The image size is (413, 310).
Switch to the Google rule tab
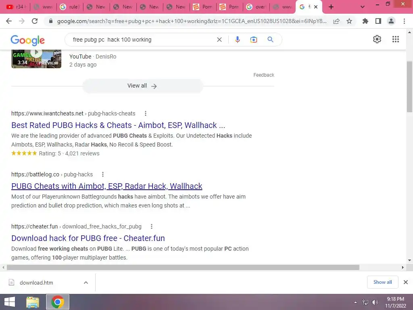[70, 7]
